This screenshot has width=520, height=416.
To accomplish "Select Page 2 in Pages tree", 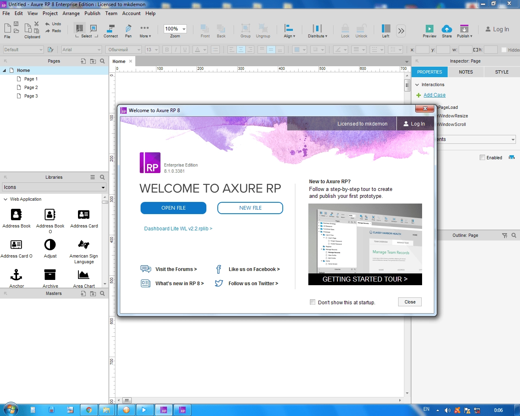I will (31, 87).
